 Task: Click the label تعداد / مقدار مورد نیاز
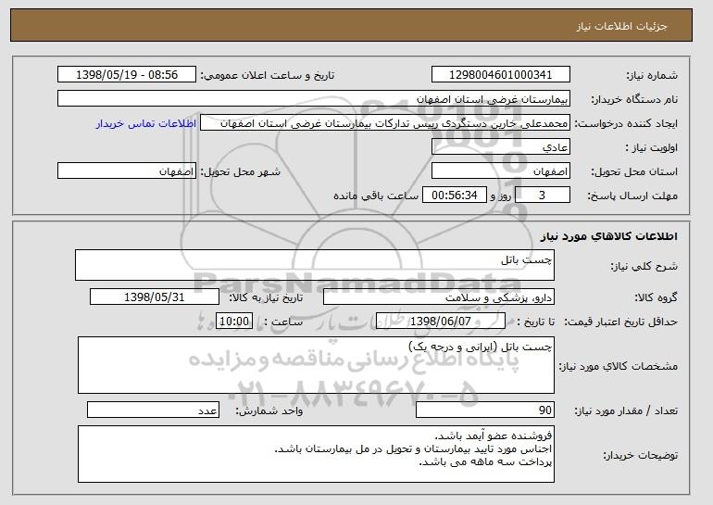[x=626, y=410]
